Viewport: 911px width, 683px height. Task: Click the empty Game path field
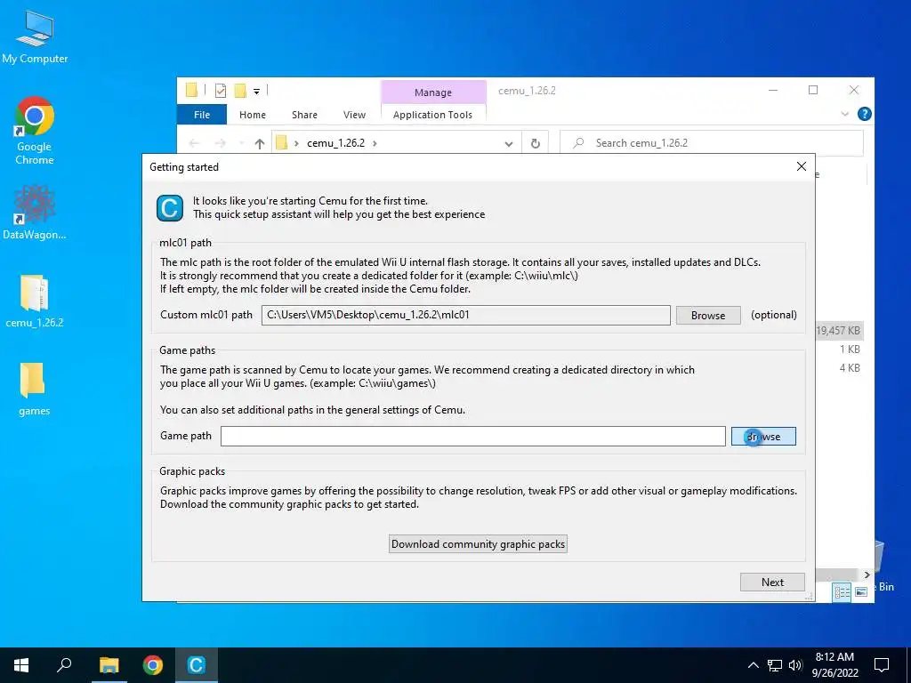coord(473,436)
